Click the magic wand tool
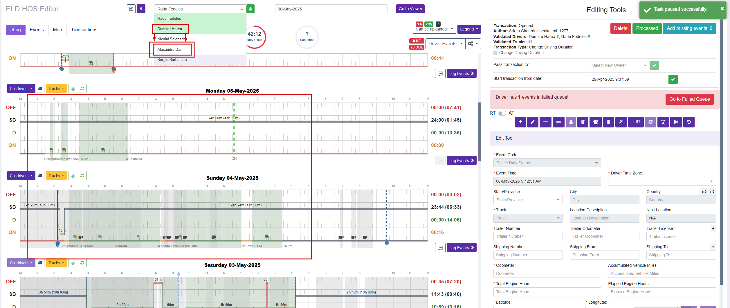The height and width of the screenshot is (308, 730). 621,122
